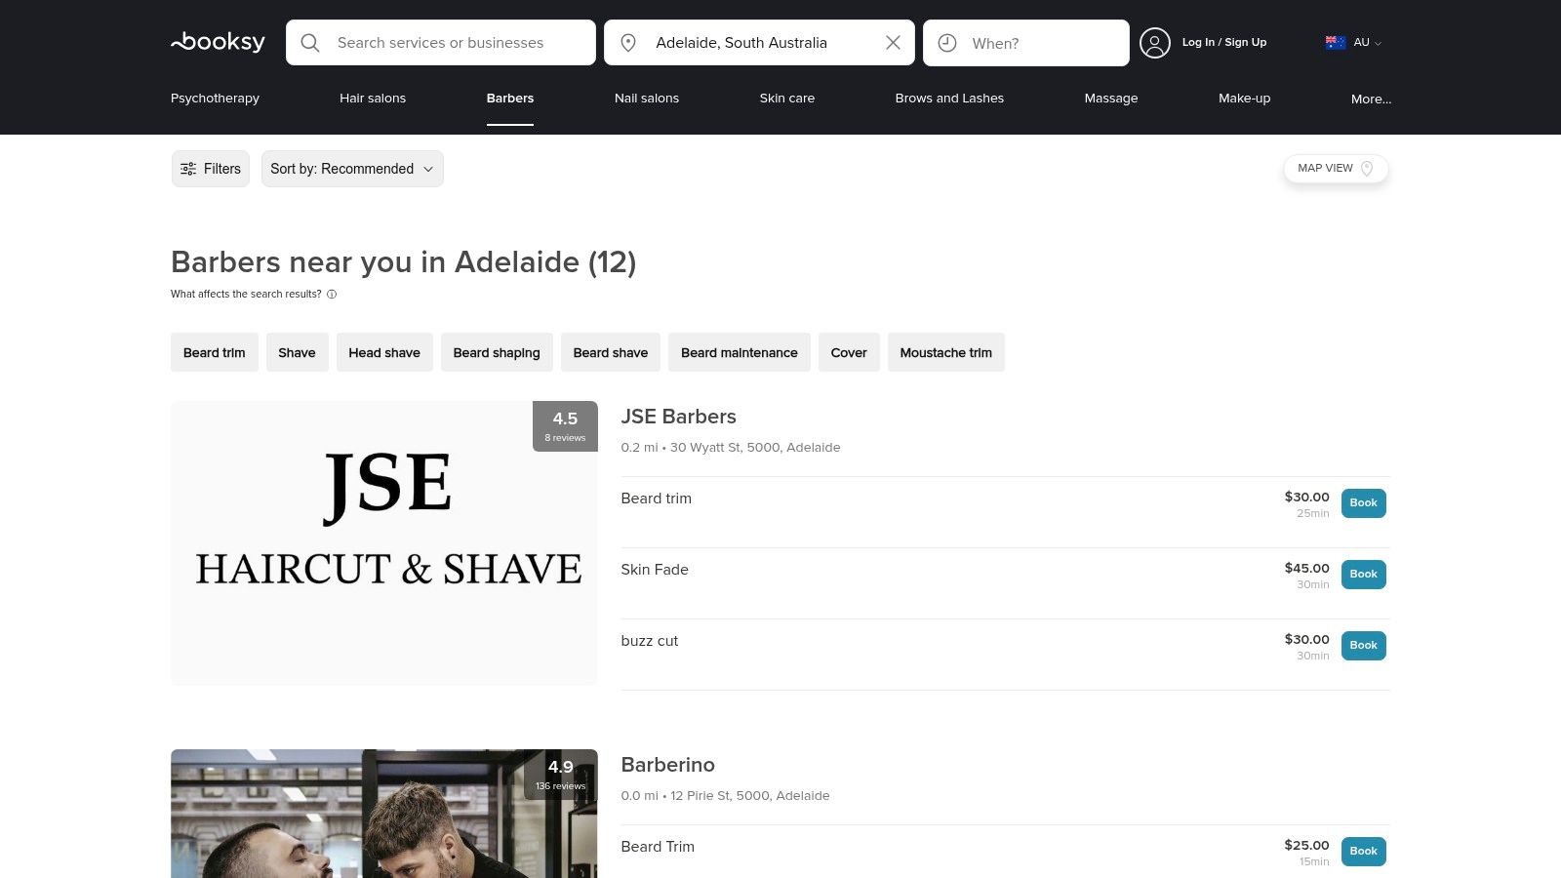Click the buzz cut service name
Screen dimensions: 1561x878
point(650,641)
